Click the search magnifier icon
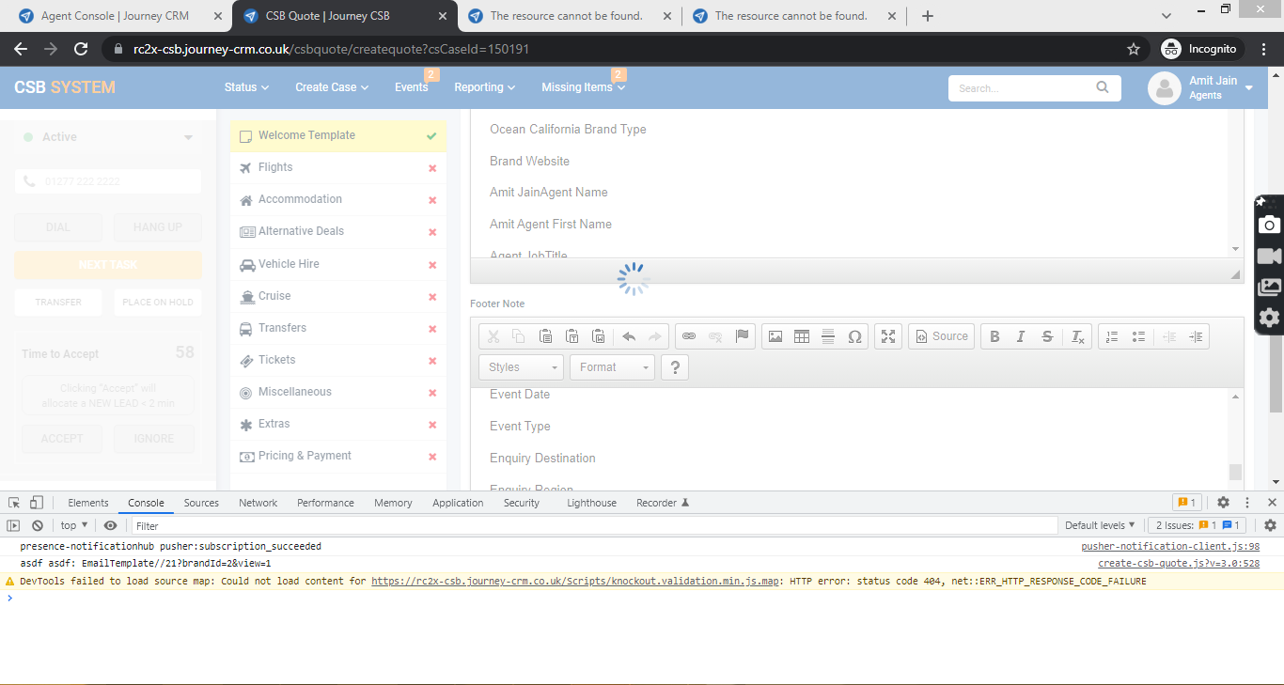 pyautogui.click(x=1103, y=87)
